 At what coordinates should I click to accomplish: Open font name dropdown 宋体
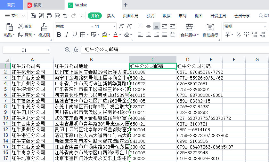click(92, 27)
